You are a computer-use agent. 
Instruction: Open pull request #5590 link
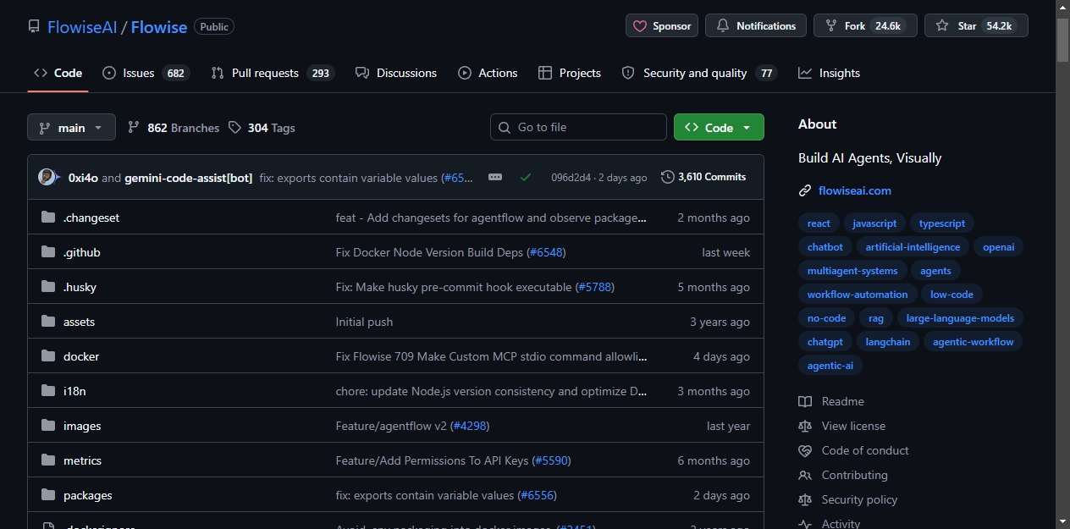(x=551, y=460)
